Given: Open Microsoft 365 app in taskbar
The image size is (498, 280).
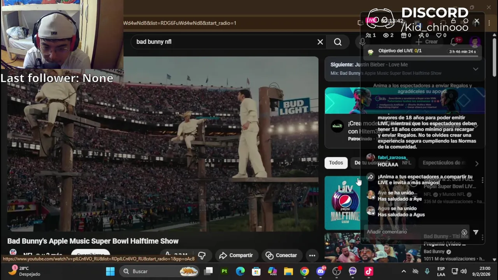Looking at the screenshot, I should pyautogui.click(x=272, y=271).
